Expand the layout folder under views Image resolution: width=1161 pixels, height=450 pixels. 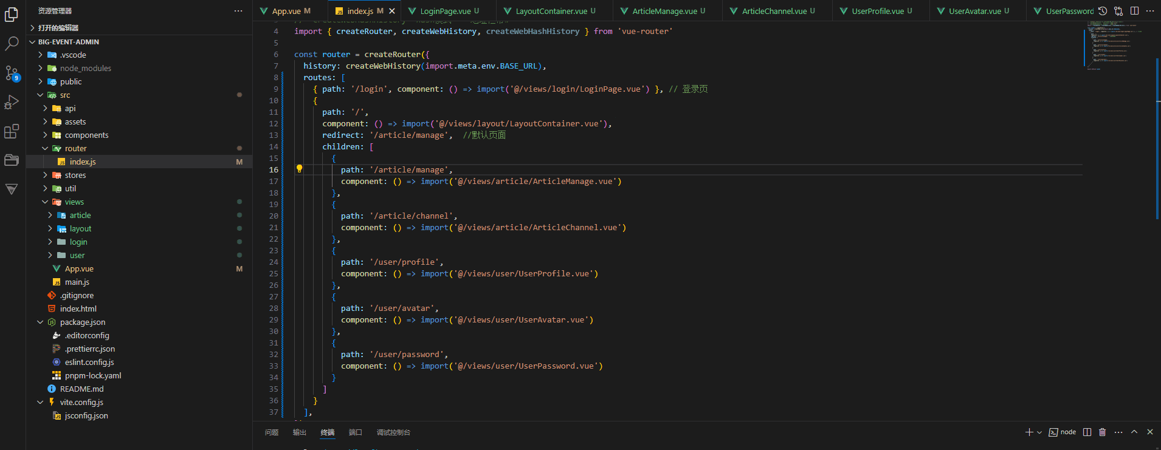point(139,228)
